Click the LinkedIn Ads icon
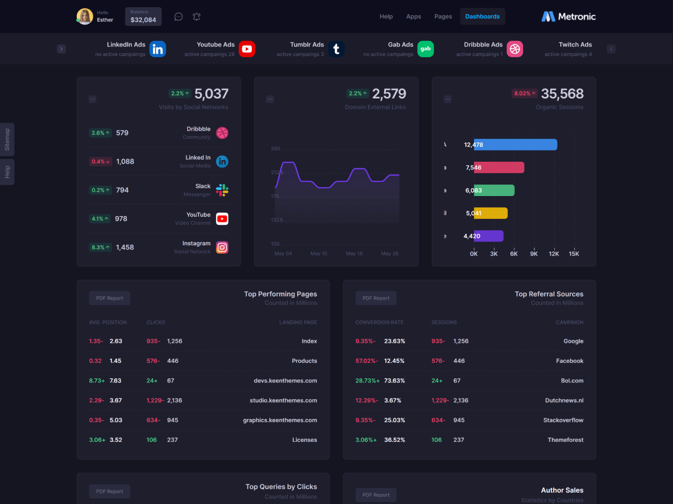This screenshot has height=504, width=673. click(x=158, y=49)
